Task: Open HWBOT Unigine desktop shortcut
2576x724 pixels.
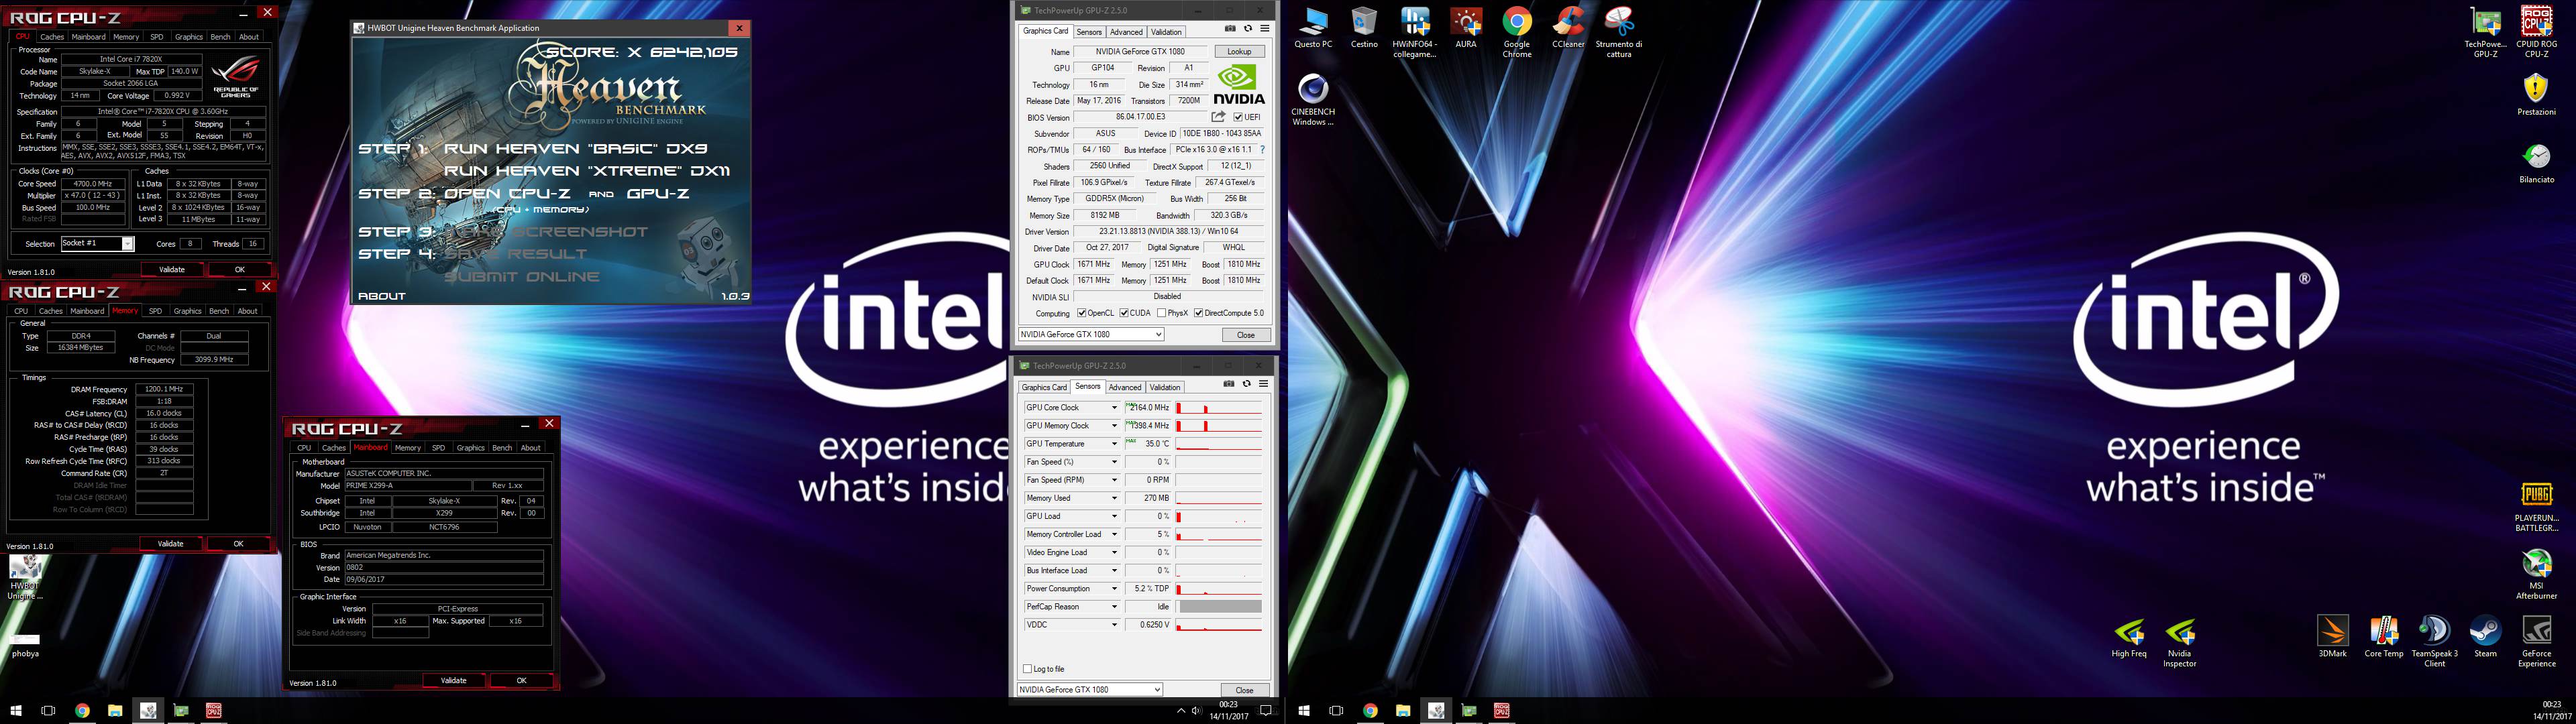Action: click(x=25, y=577)
